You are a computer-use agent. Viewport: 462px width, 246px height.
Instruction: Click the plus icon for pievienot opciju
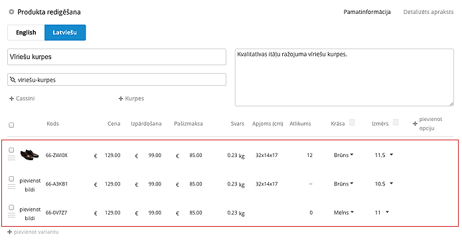tap(415, 124)
